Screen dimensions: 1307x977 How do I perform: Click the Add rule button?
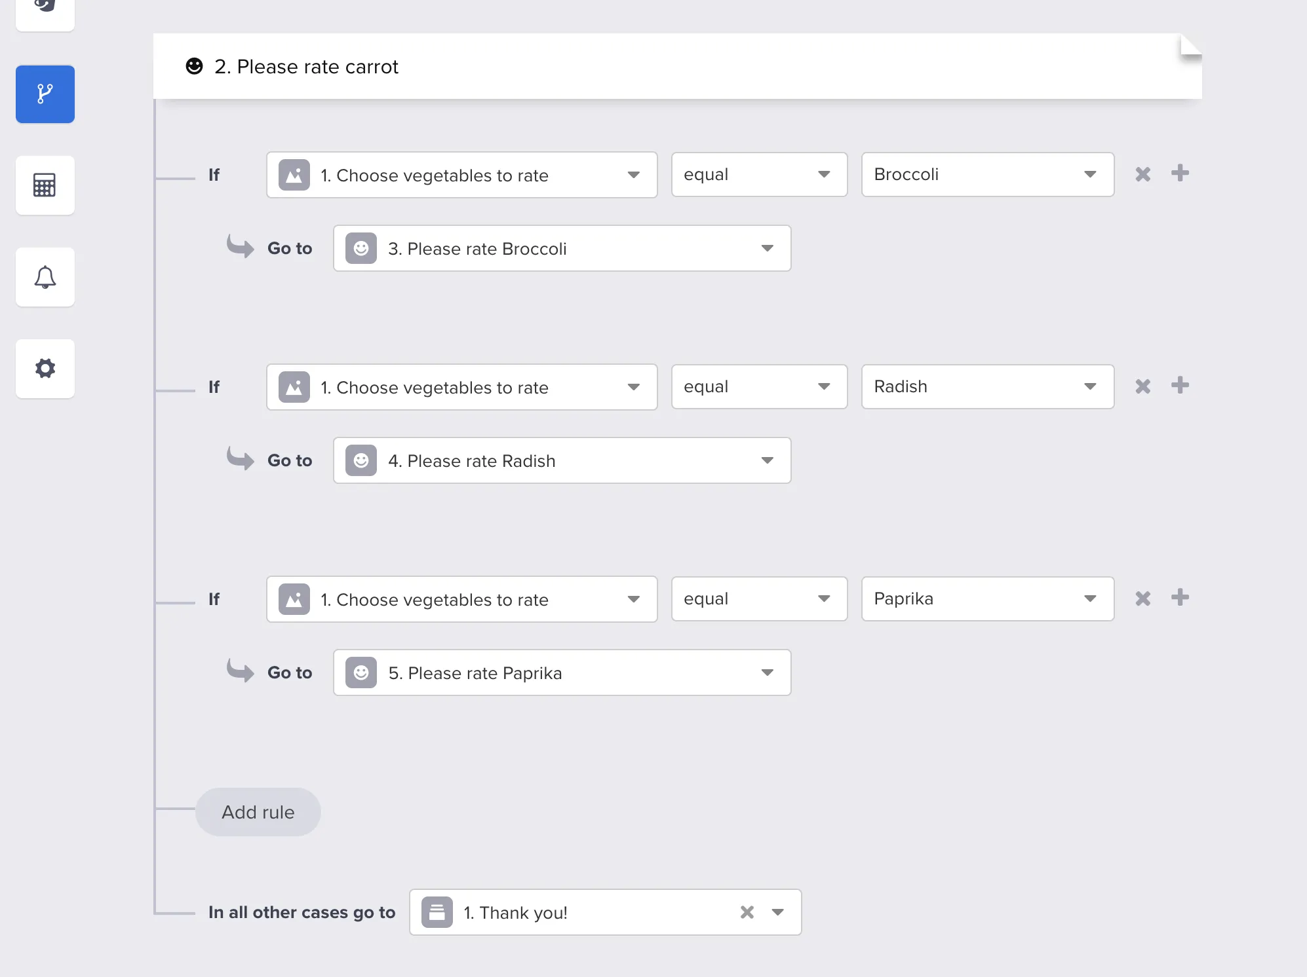coord(258,812)
